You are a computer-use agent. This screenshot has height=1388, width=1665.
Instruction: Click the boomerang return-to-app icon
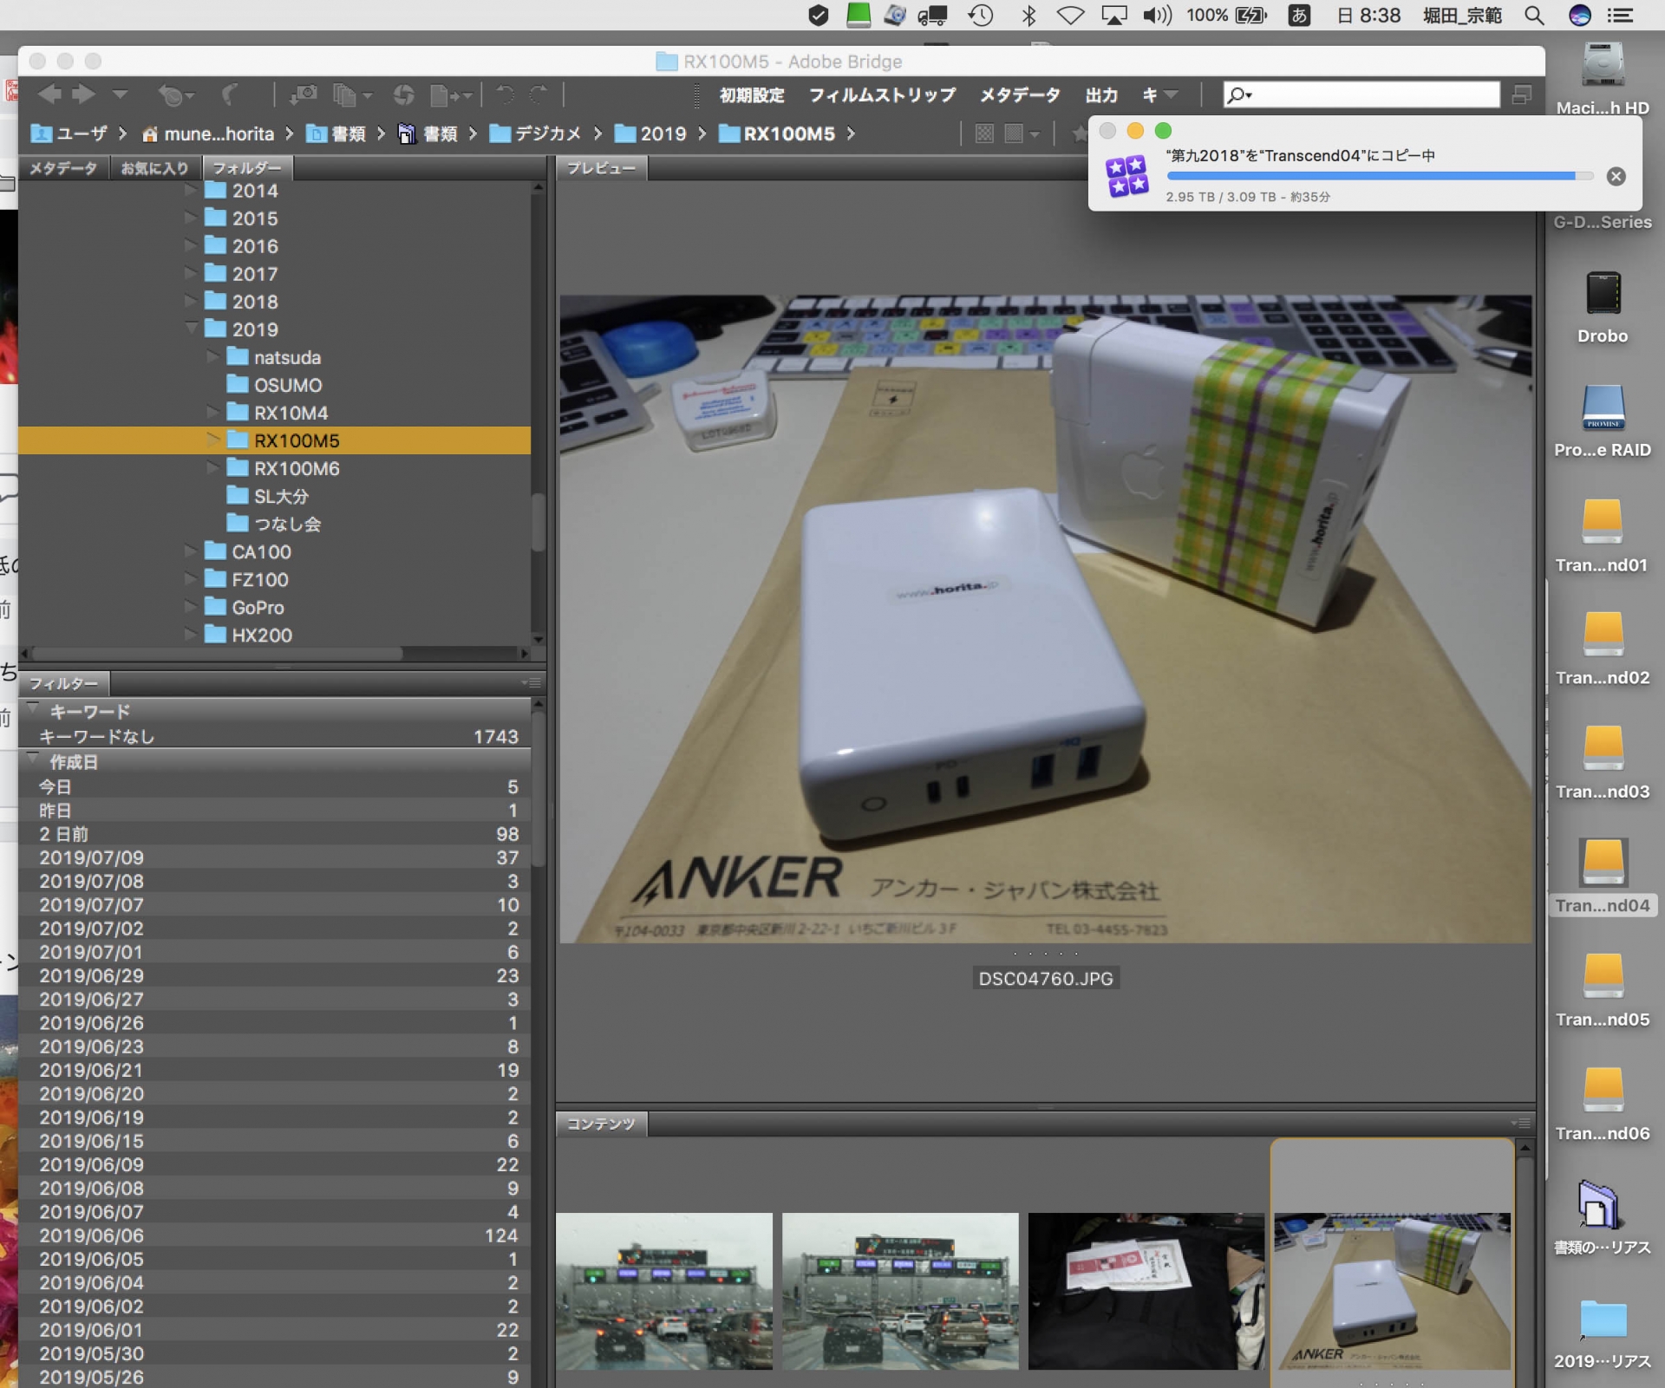(230, 94)
